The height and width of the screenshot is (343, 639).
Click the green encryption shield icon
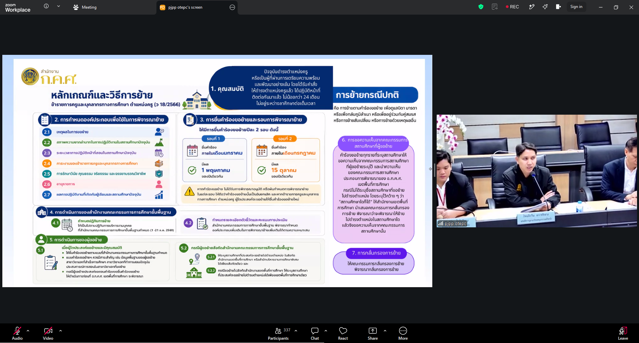click(481, 7)
